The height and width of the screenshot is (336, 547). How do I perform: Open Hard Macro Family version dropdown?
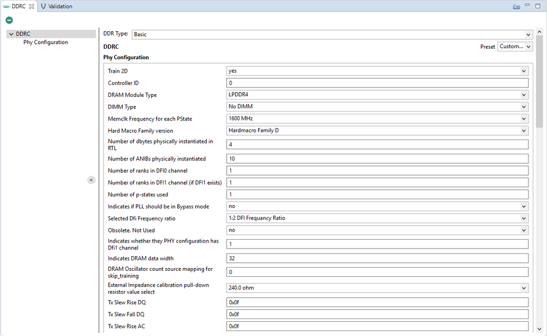(523, 130)
